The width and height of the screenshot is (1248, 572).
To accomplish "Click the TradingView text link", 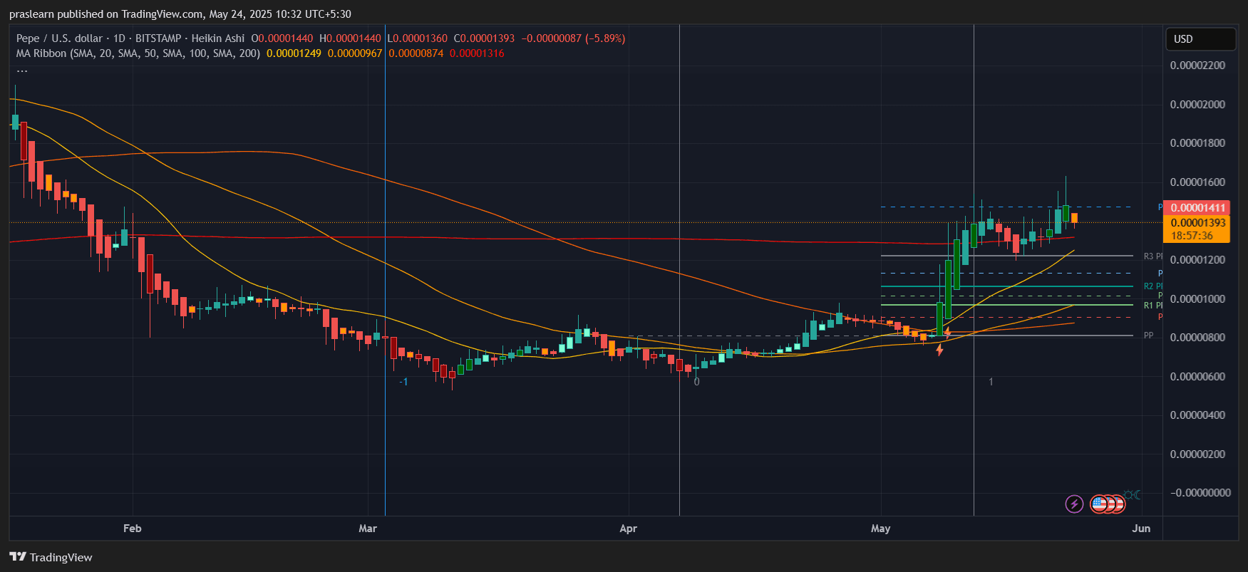I will point(61,557).
